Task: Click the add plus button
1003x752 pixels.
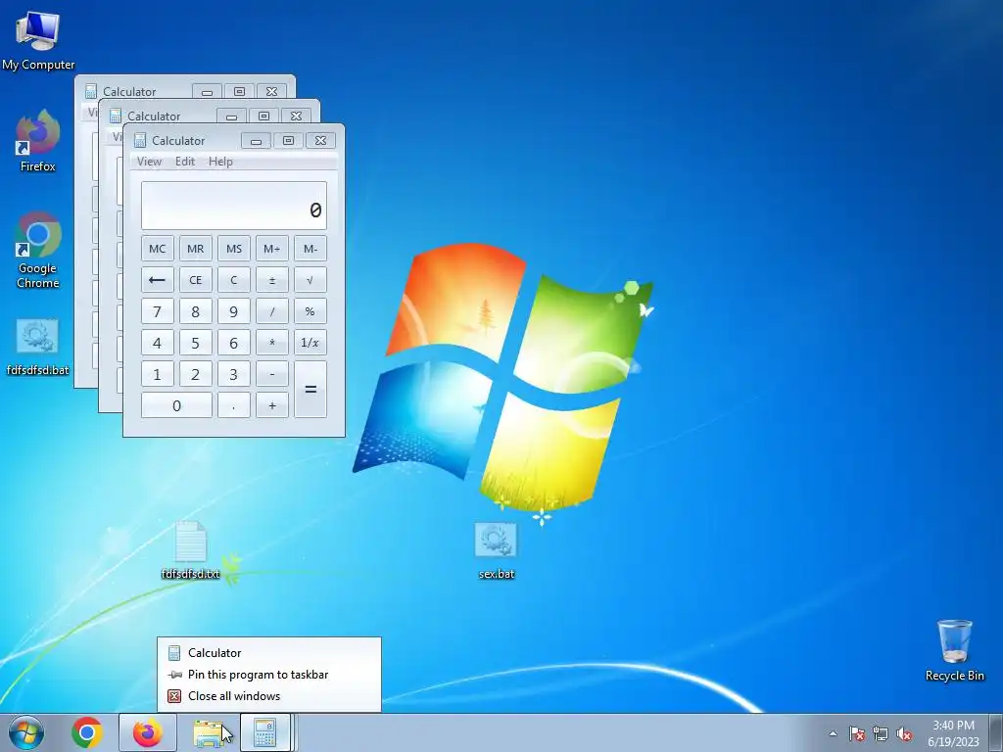Action: click(x=272, y=405)
